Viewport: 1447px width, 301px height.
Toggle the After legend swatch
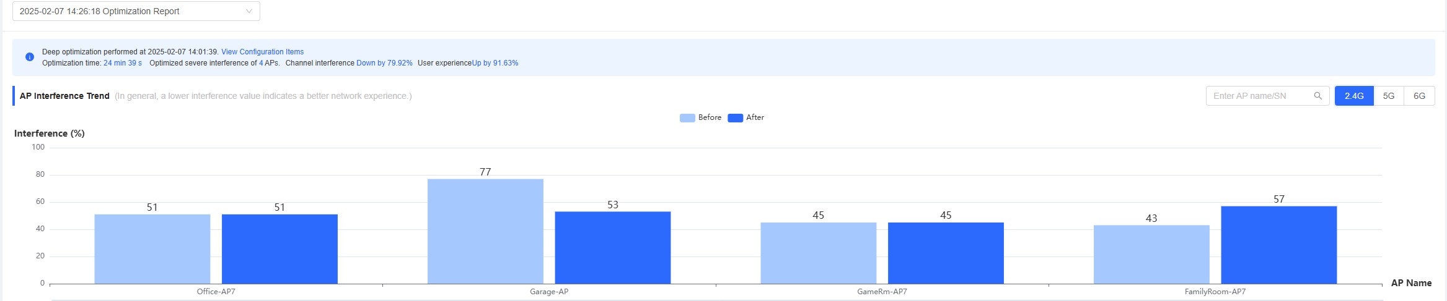point(735,117)
